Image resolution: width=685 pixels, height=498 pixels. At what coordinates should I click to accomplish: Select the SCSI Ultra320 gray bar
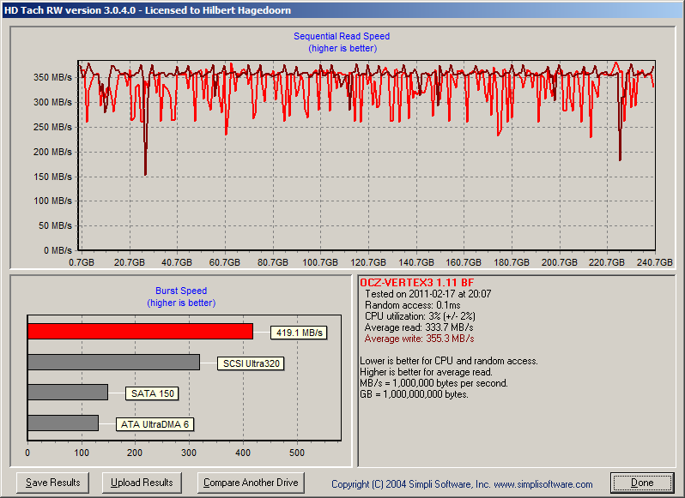coord(113,362)
